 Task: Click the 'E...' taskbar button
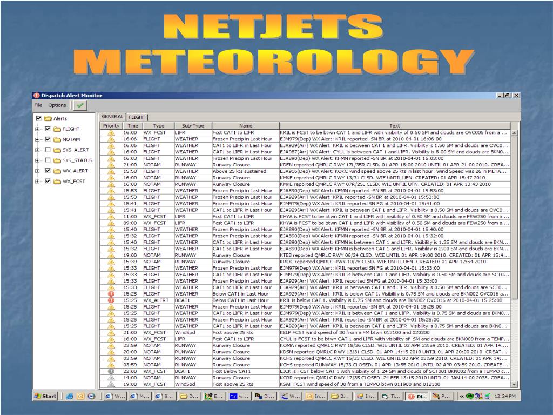(x=214, y=396)
